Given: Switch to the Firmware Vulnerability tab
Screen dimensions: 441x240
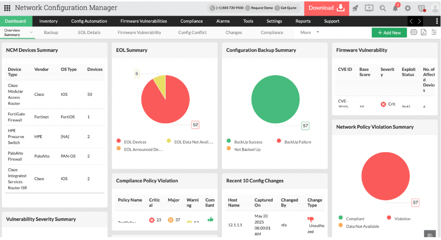Looking at the screenshot, I should click(x=139, y=33).
